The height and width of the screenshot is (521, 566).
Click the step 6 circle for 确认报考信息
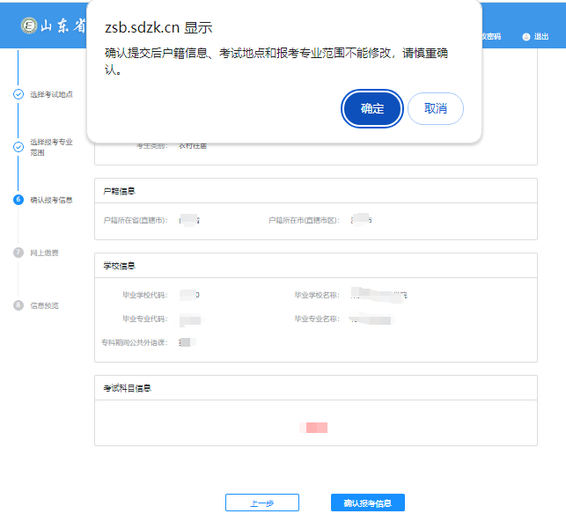click(x=18, y=200)
